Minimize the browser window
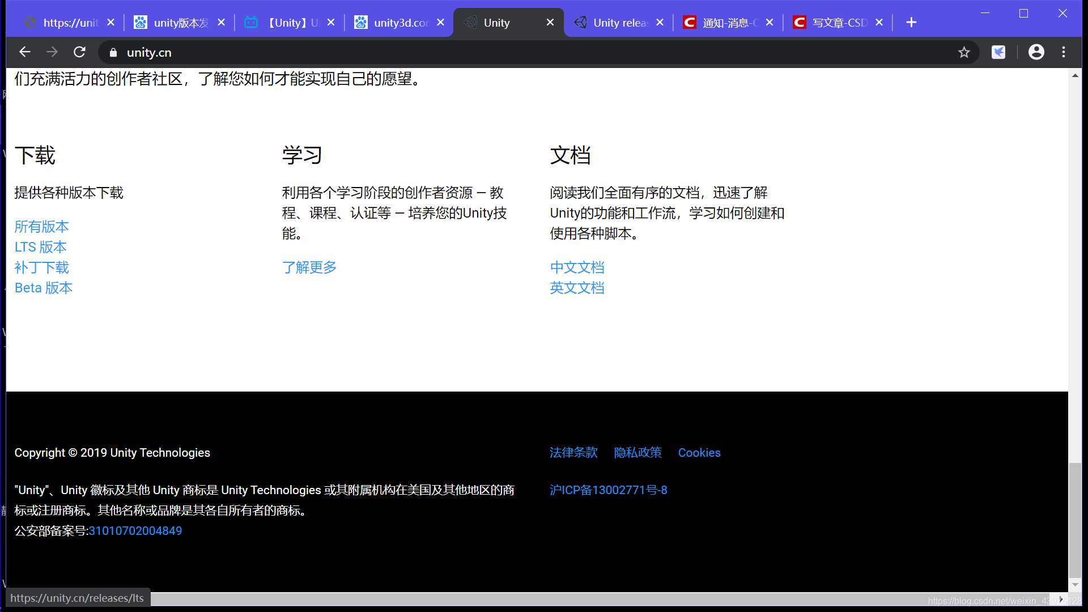1088x612 pixels. (985, 13)
